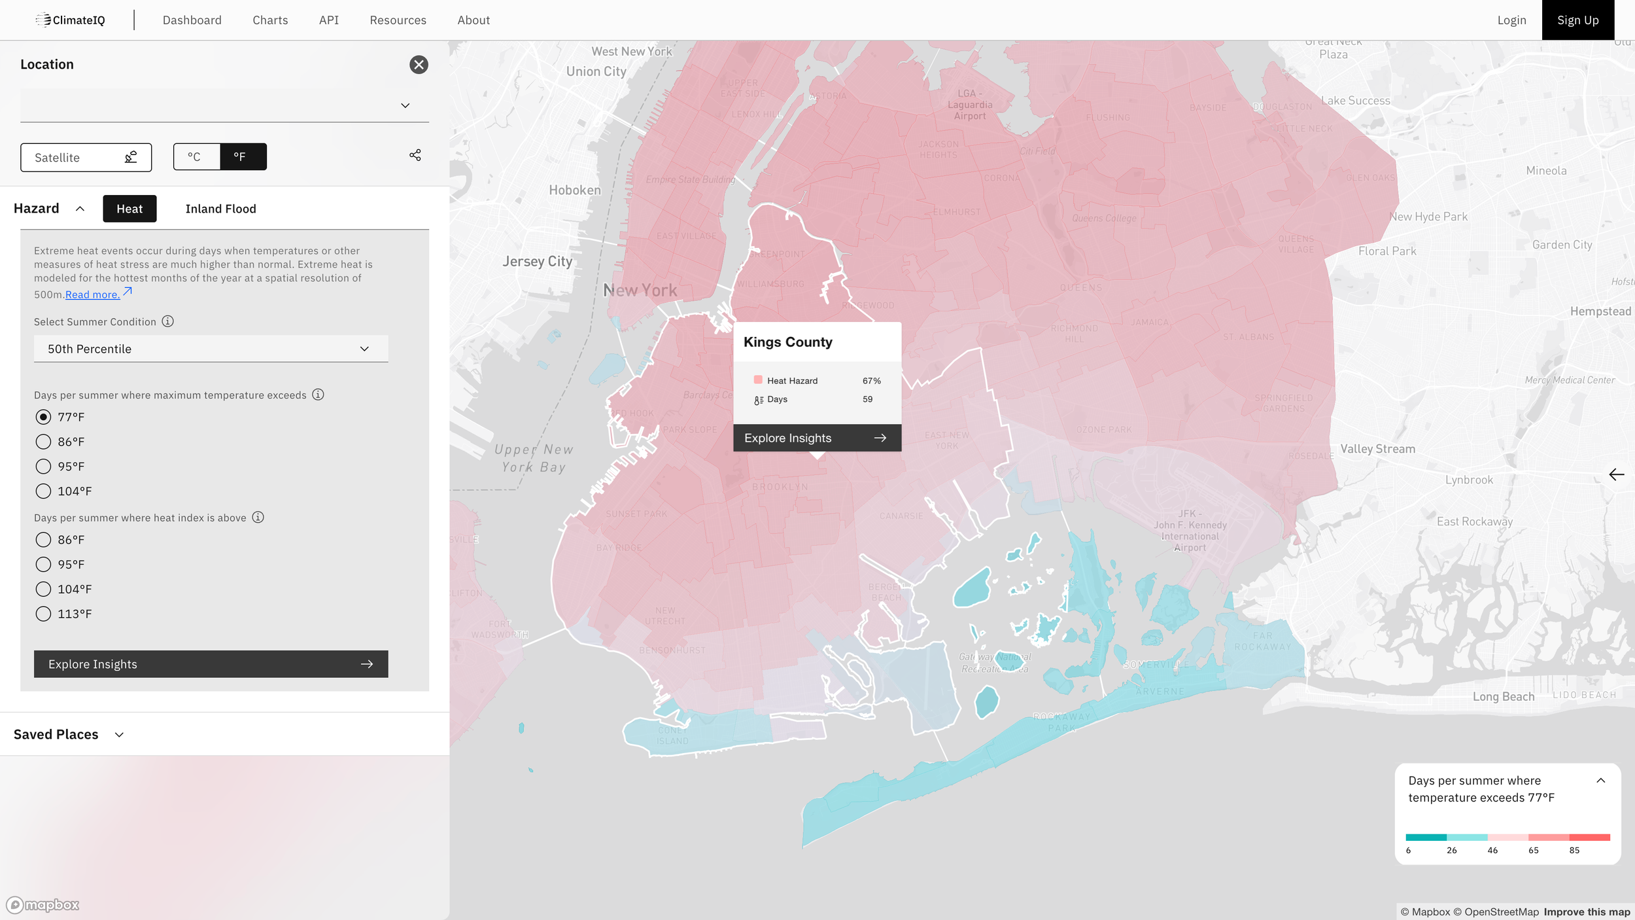Click red legend segment labeled 85
This screenshot has width=1635, height=920.
[x=1589, y=837]
